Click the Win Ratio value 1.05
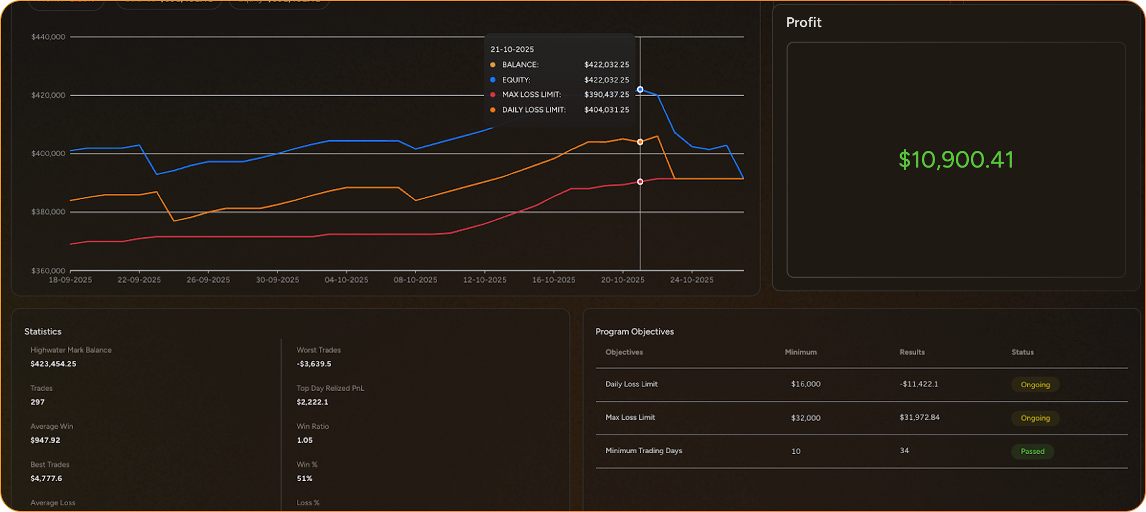Screen dimensions: 1146x512 pos(305,440)
